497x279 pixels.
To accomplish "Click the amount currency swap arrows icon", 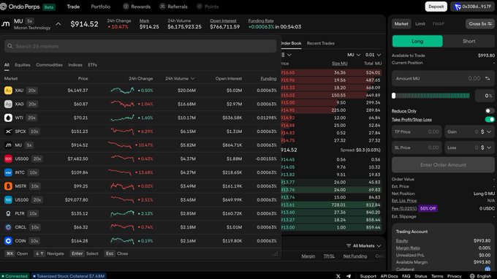I will 487,79.
